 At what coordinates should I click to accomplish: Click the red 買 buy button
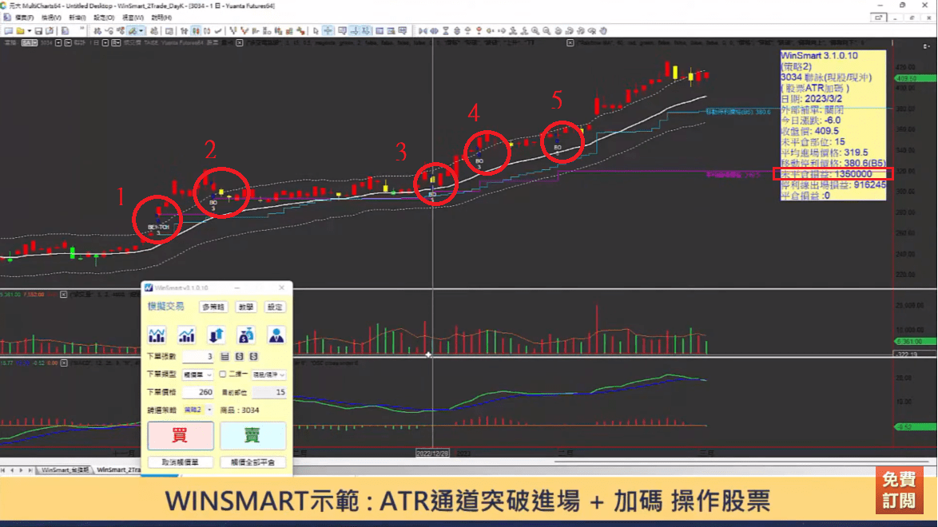point(180,435)
